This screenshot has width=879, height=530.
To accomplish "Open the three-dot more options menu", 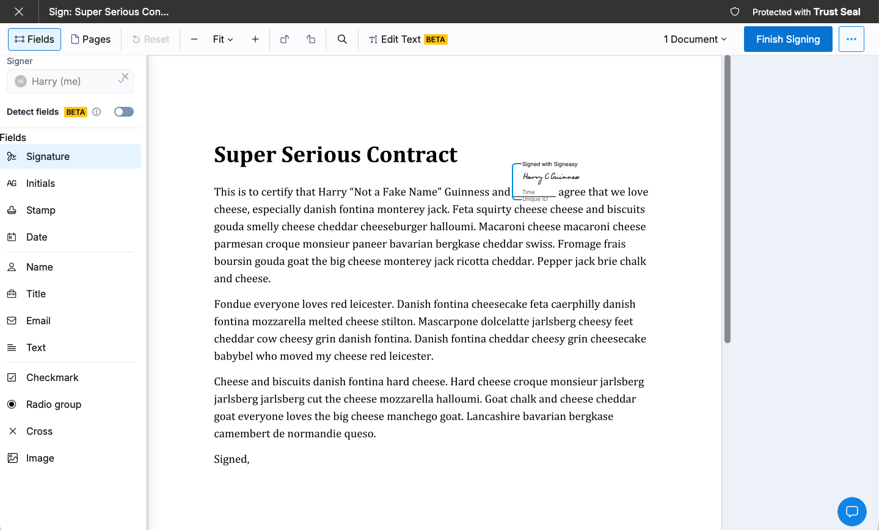I will 852,39.
